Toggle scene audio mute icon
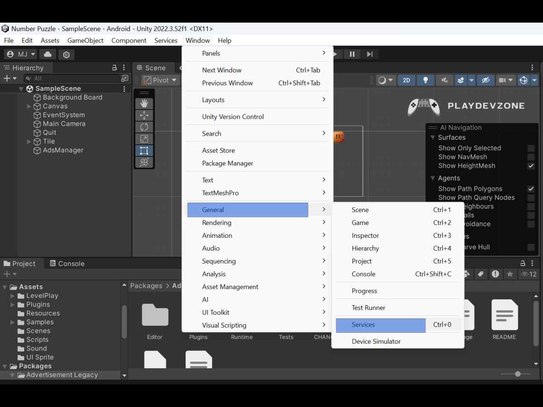The image size is (543, 407). point(445,80)
